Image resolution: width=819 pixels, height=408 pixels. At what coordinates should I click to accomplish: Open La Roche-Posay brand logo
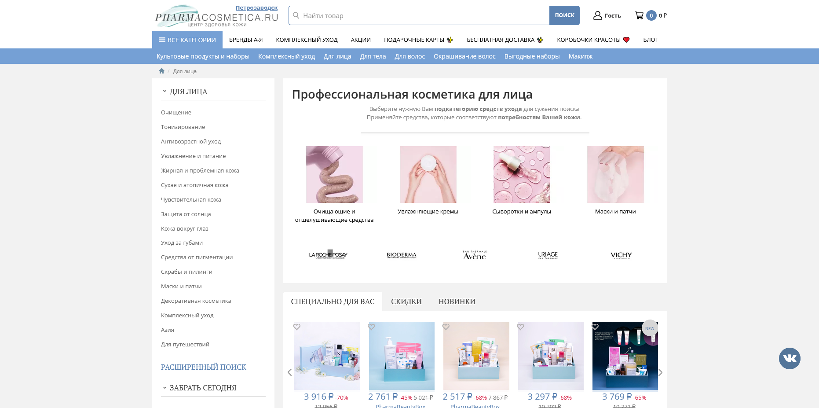328,254
